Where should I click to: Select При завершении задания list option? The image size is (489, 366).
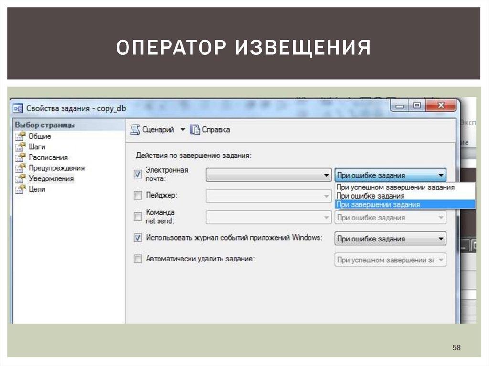point(378,204)
